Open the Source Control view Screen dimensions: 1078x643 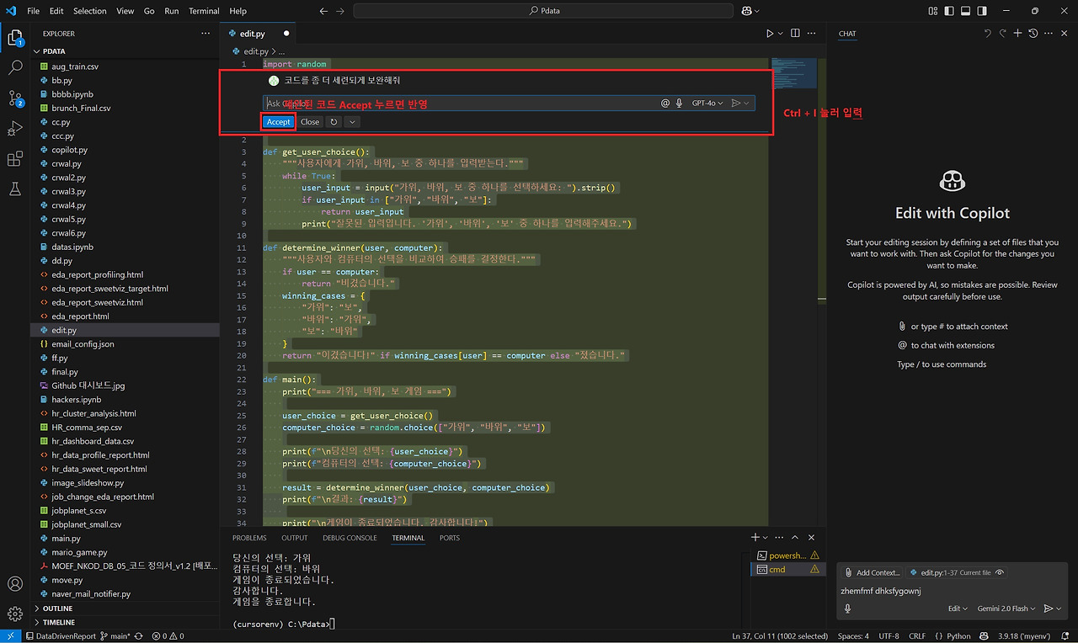point(15,98)
